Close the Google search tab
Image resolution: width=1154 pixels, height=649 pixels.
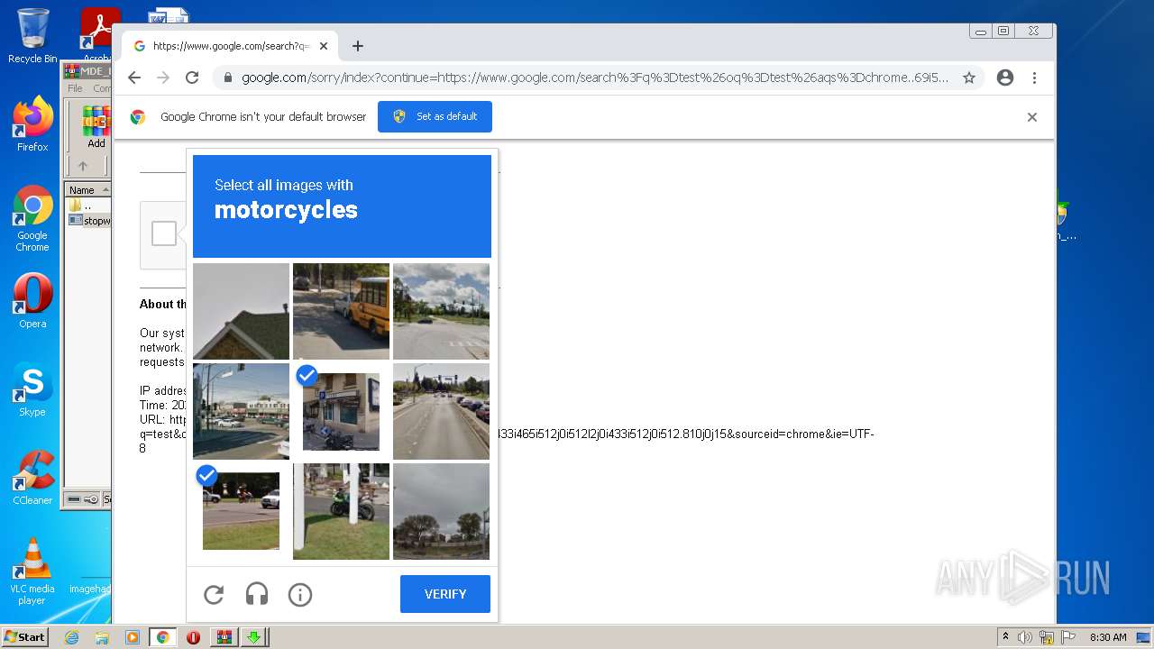(324, 46)
